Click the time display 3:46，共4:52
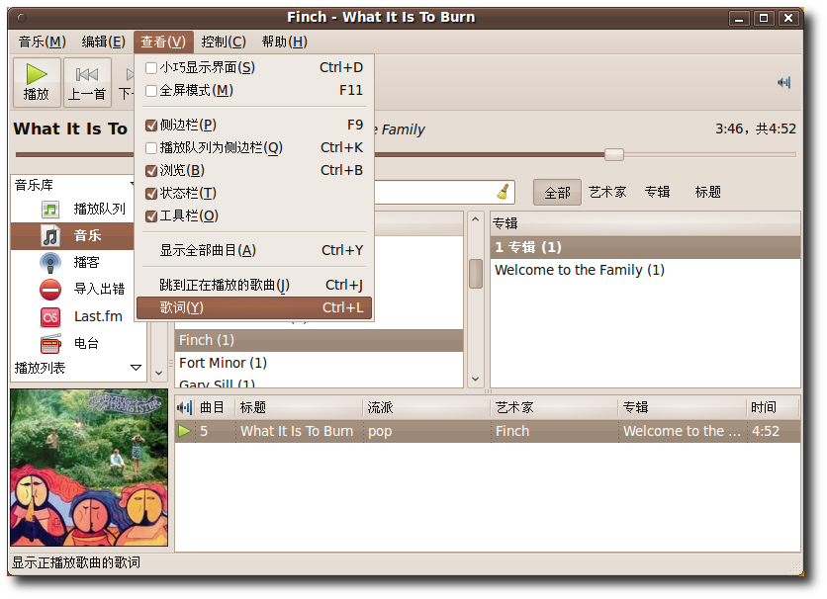The height and width of the screenshot is (599, 827). [x=755, y=129]
